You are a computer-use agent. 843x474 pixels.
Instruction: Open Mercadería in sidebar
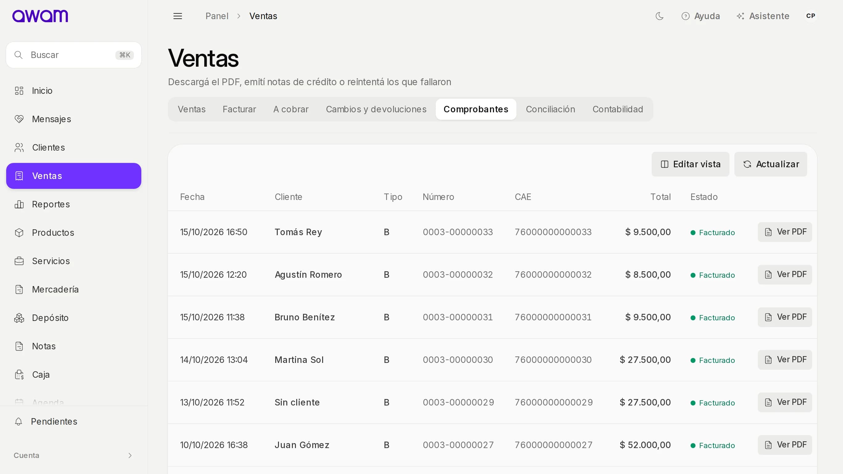74,289
